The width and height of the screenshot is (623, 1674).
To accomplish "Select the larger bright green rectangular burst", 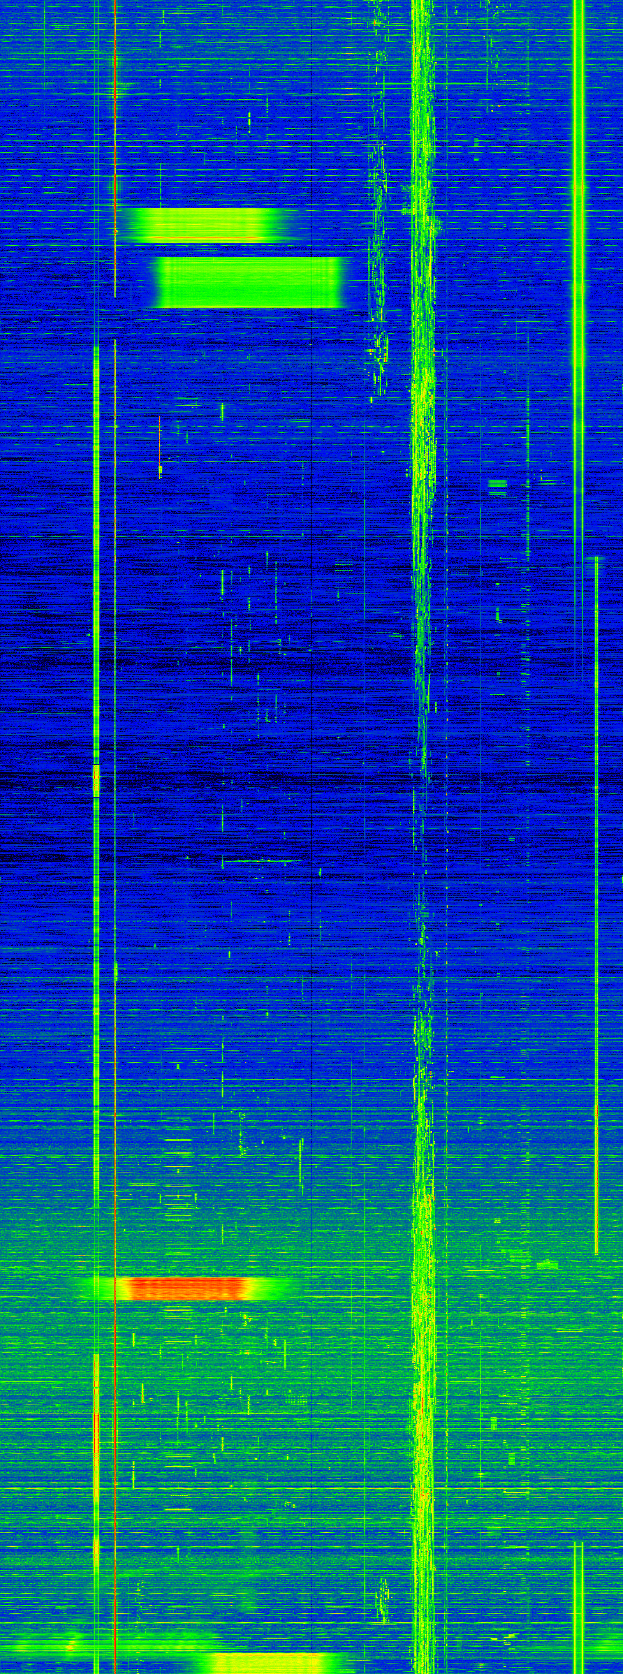I will point(250,282).
